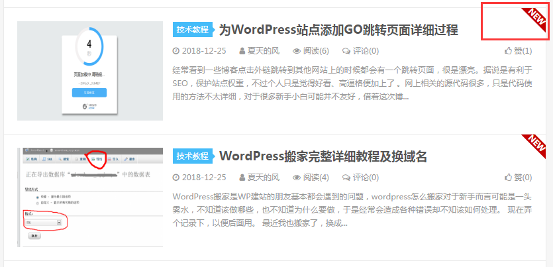Open the GO跳转页面 article title

click(338, 30)
